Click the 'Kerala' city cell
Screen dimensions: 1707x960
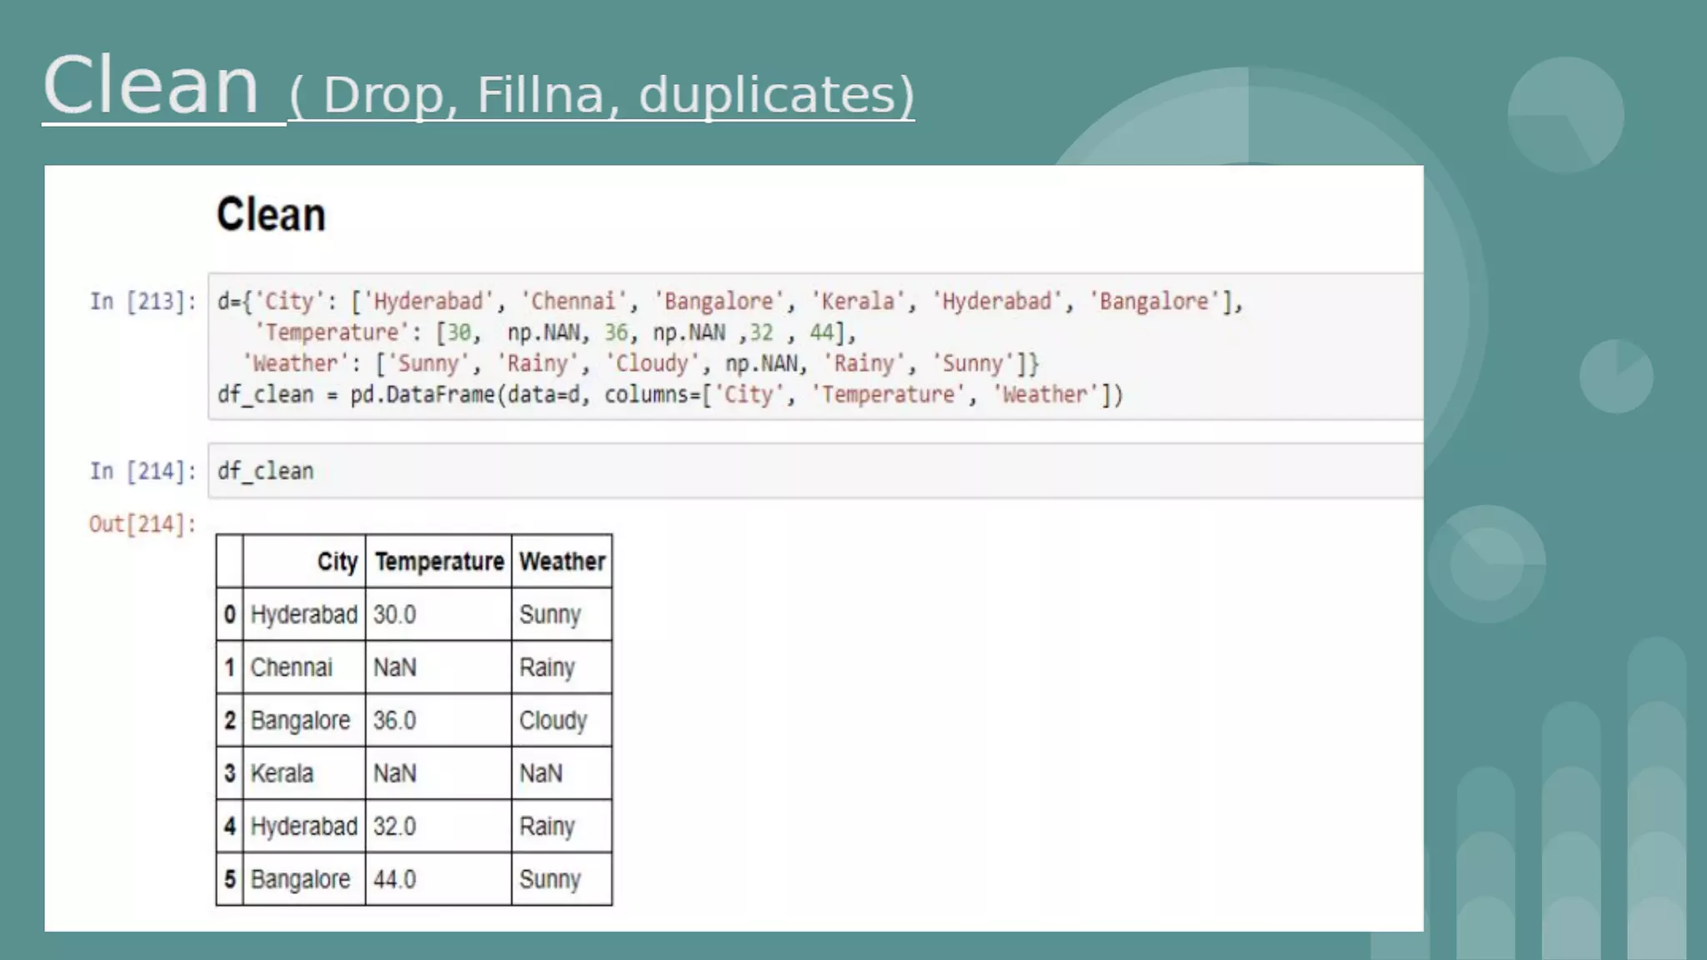[282, 773]
